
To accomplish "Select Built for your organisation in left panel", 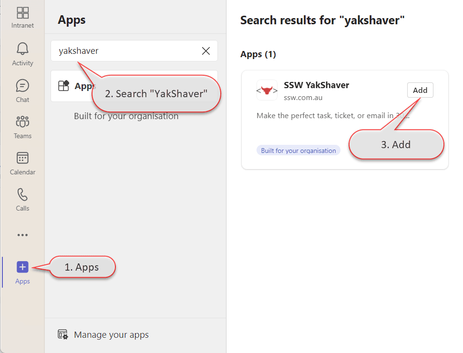I will click(x=126, y=116).
